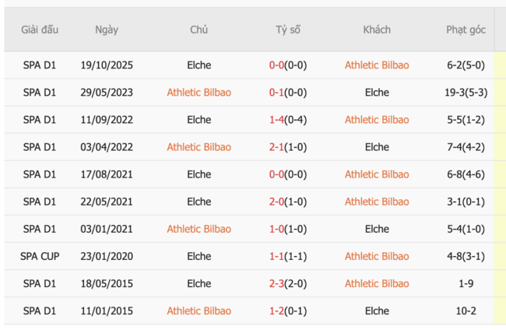Select Athletic Bilbao in the 11/01/2015 row

(x=199, y=311)
